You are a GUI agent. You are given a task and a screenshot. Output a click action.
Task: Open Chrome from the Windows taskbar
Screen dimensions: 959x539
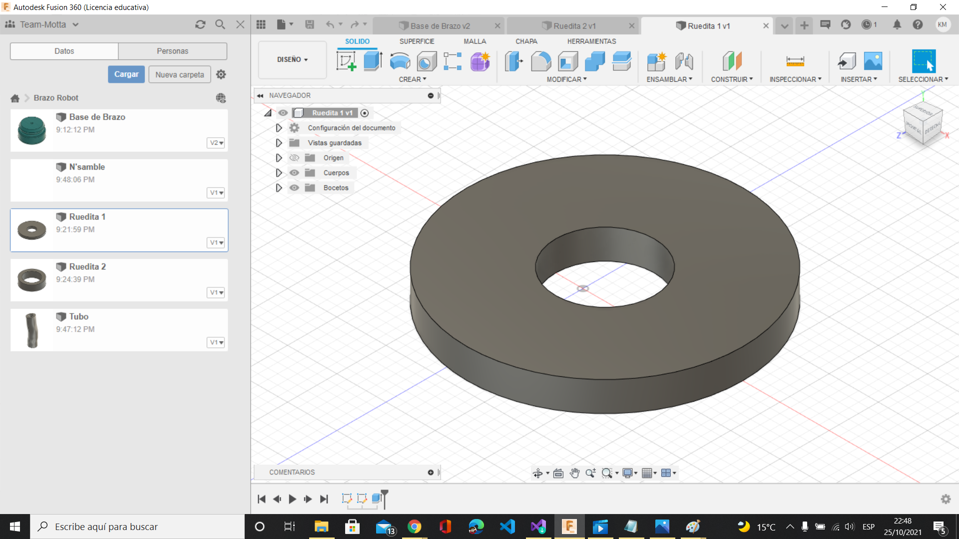(414, 527)
